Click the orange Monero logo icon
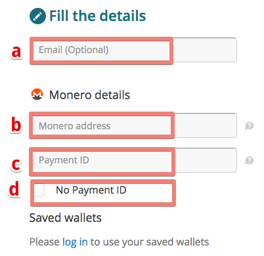 click(37, 95)
